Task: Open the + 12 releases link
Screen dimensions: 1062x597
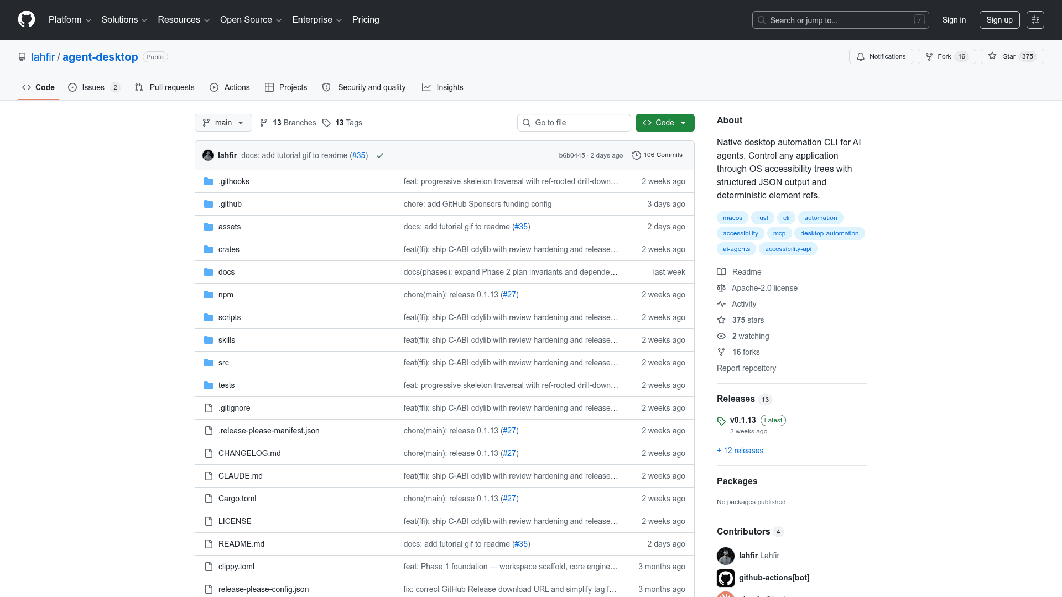Action: point(740,451)
